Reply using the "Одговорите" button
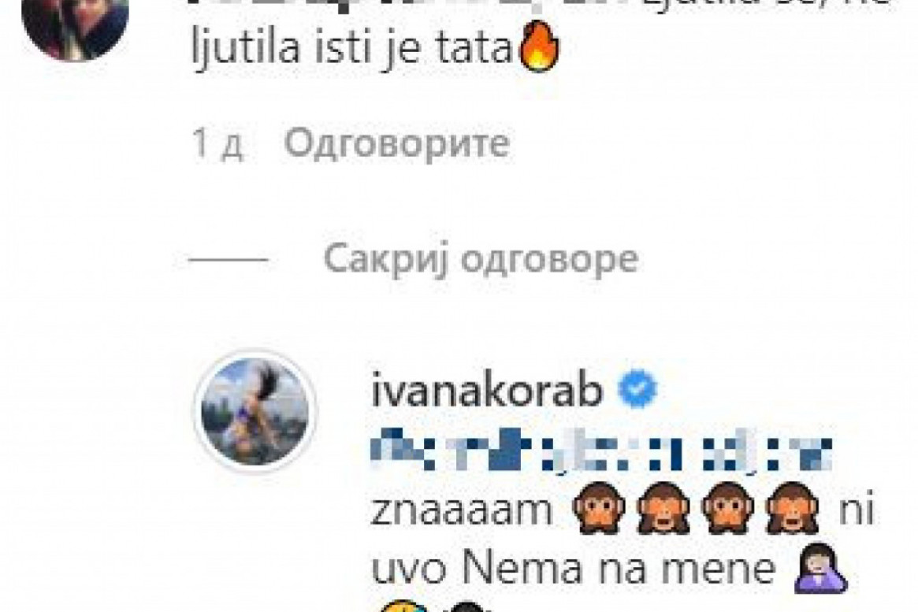The width and height of the screenshot is (918, 612). 396,143
